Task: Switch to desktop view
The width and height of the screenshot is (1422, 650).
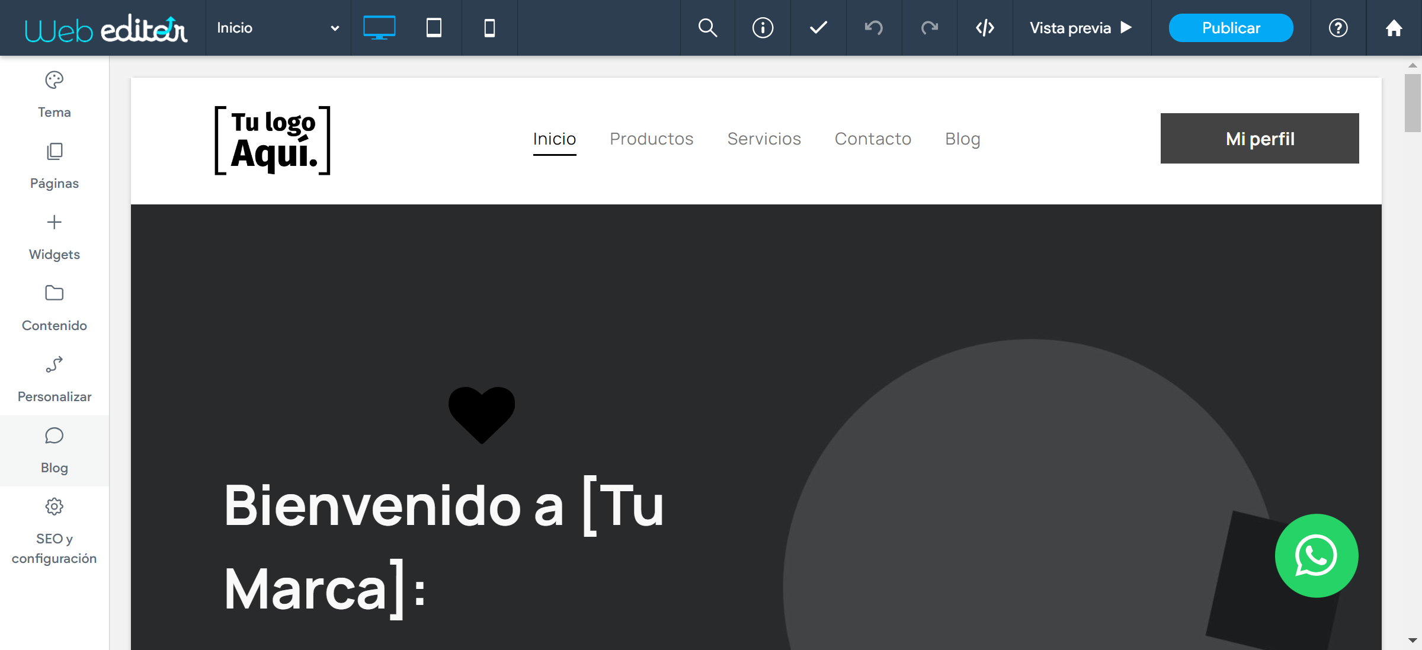Action: pos(379,28)
